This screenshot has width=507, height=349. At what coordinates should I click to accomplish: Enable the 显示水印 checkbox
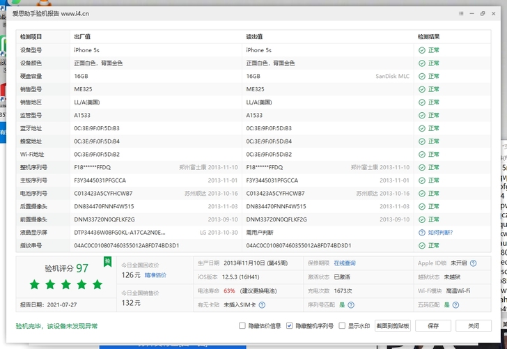pos(342,326)
